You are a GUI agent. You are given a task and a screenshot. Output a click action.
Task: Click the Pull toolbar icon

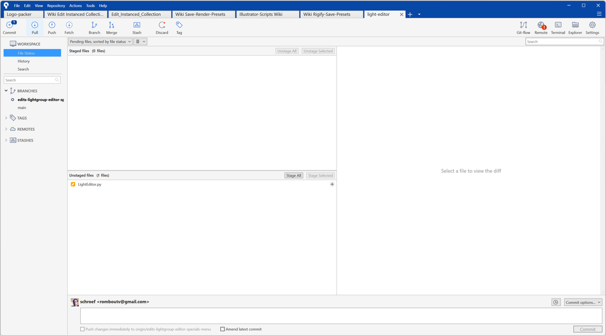(x=35, y=27)
